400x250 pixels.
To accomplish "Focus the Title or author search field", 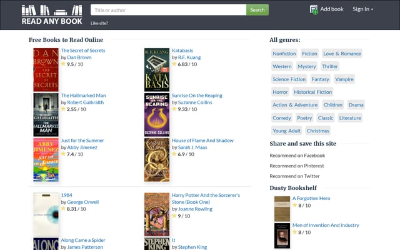I will (168, 10).
